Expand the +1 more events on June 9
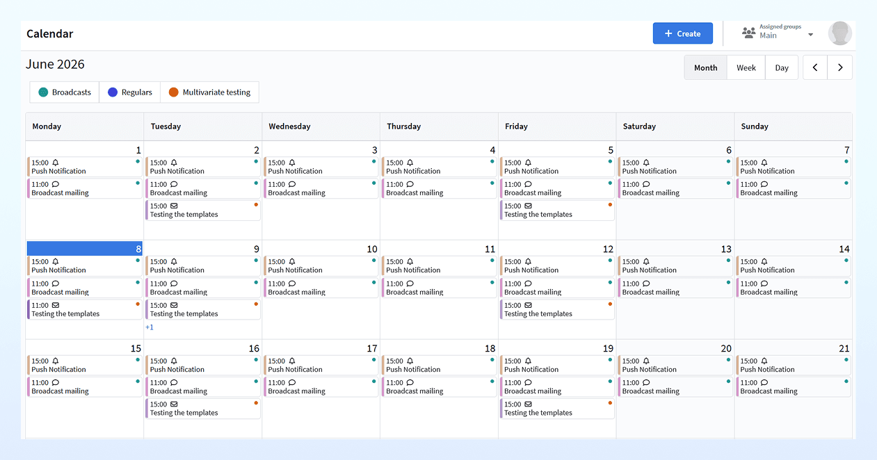Image resolution: width=877 pixels, height=460 pixels. click(150, 327)
